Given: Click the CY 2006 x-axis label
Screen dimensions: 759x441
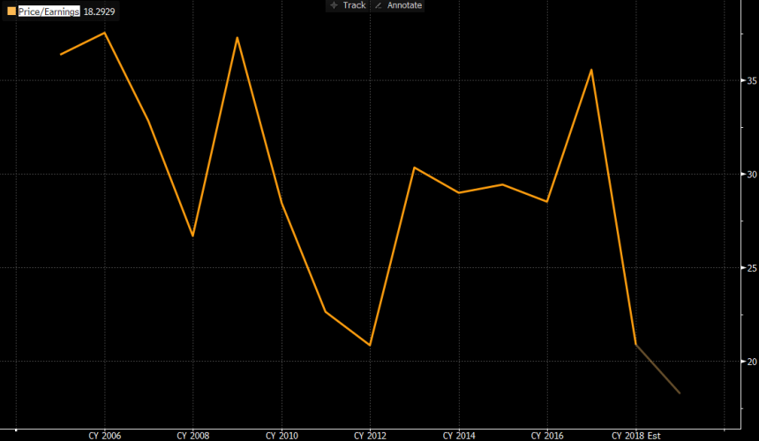Looking at the screenshot, I should (104, 436).
